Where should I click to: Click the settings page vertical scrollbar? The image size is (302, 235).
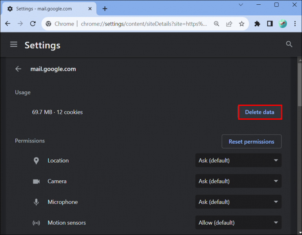[x=300, y=84]
